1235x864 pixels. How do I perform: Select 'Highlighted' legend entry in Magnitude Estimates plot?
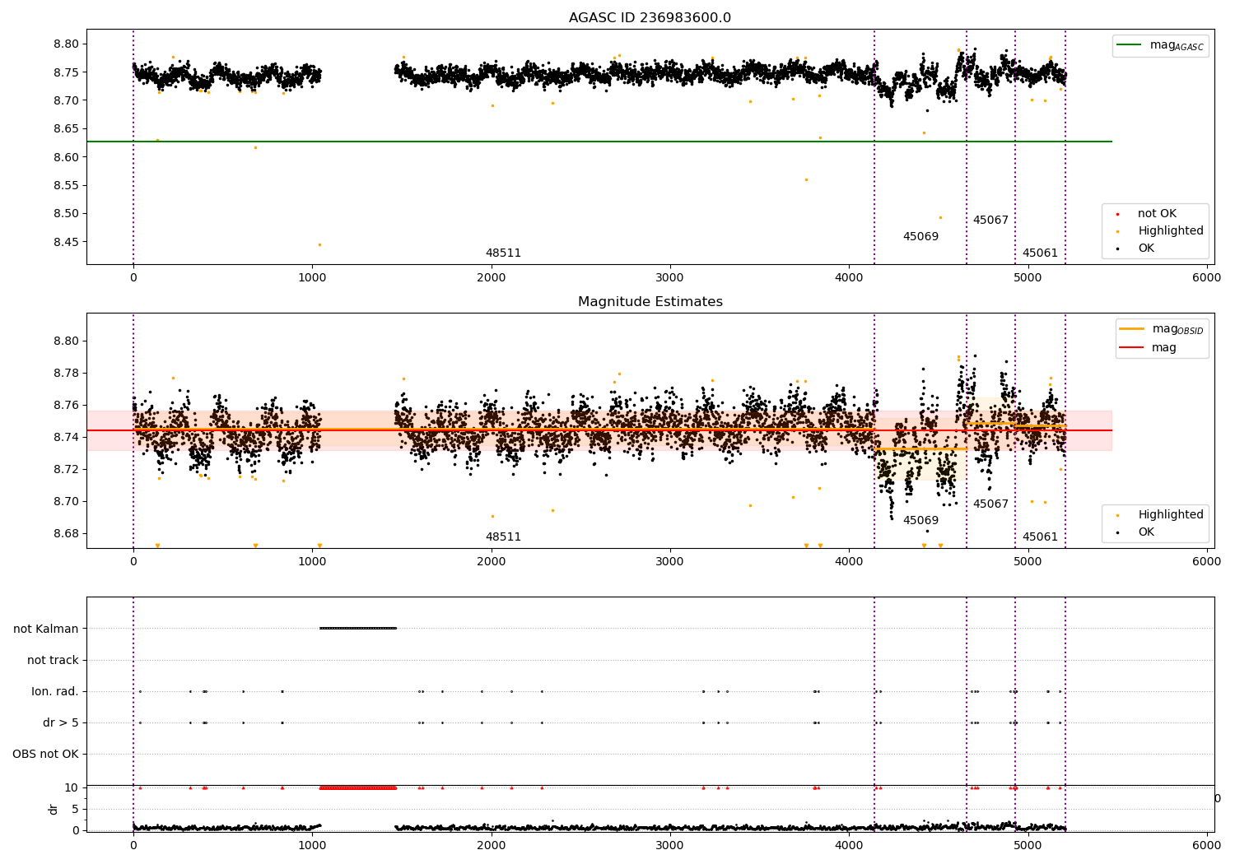pos(1170,515)
